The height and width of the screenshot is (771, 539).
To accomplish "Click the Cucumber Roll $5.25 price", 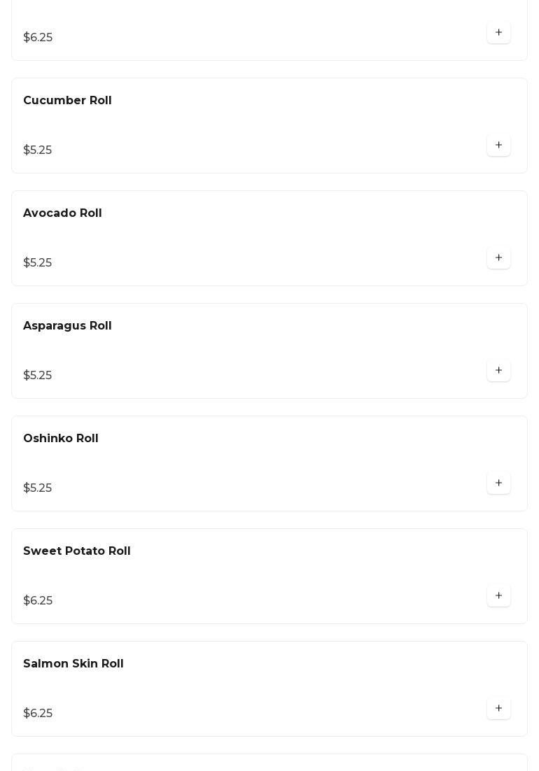I will click(38, 150).
